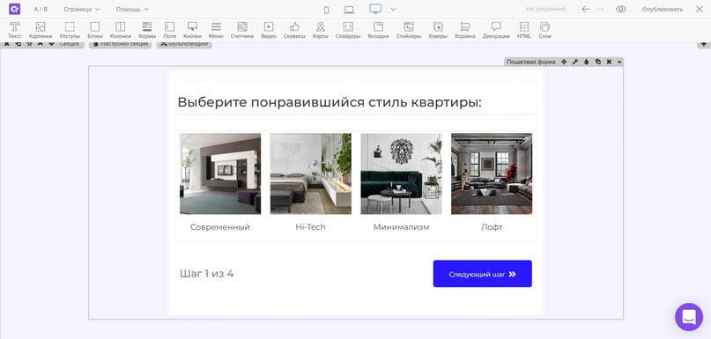Add a Корзина widget
The image size is (711, 339).
(465, 30)
